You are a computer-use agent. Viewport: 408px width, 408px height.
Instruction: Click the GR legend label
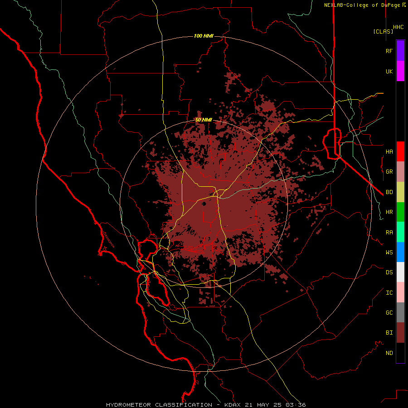389,172
